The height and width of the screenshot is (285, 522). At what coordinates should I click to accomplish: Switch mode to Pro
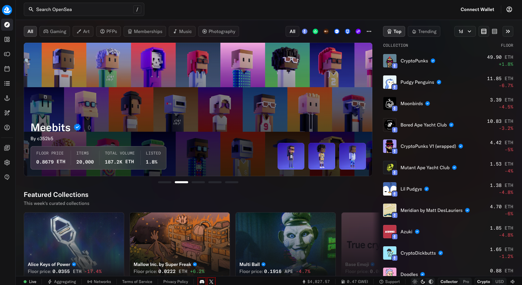pyautogui.click(x=466, y=282)
